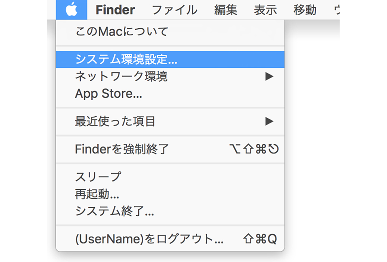The width and height of the screenshot is (387, 262).
Task: Click the Apple logo menu icon
Action: pos(72,10)
